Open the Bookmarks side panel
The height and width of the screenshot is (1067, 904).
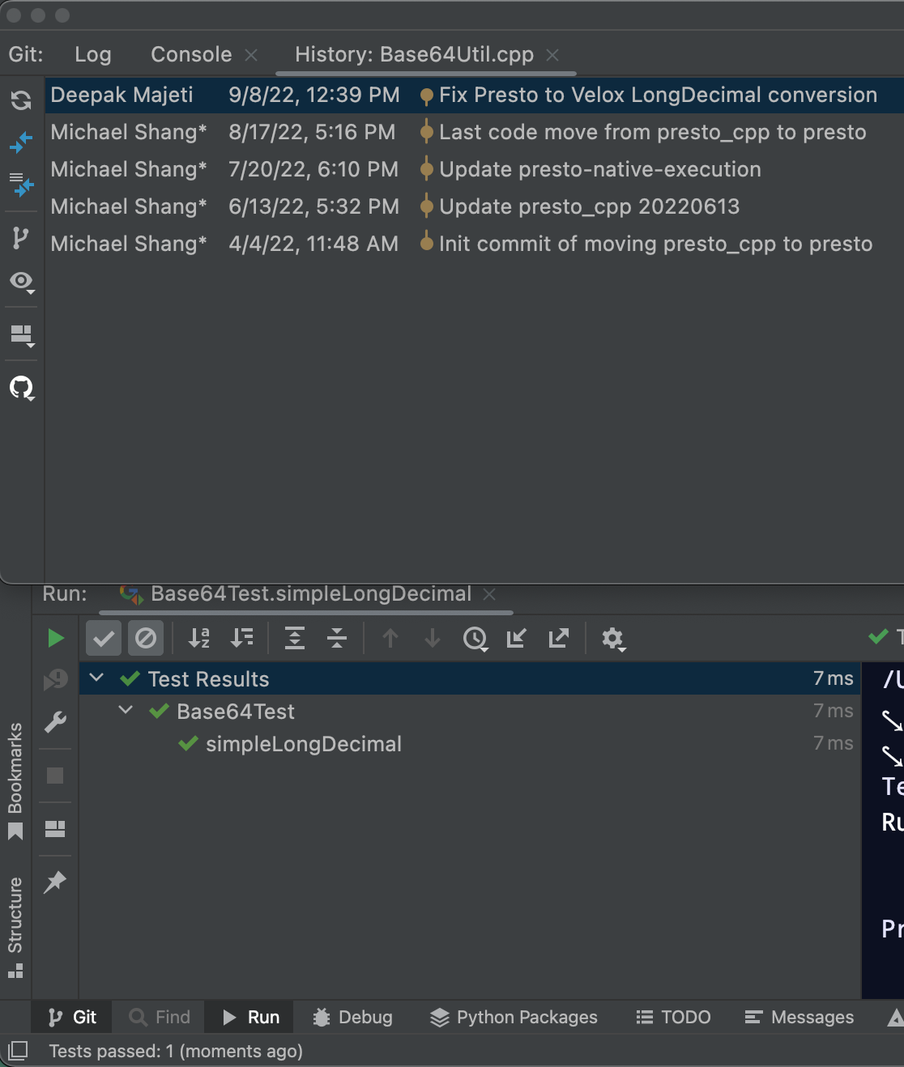click(x=15, y=780)
